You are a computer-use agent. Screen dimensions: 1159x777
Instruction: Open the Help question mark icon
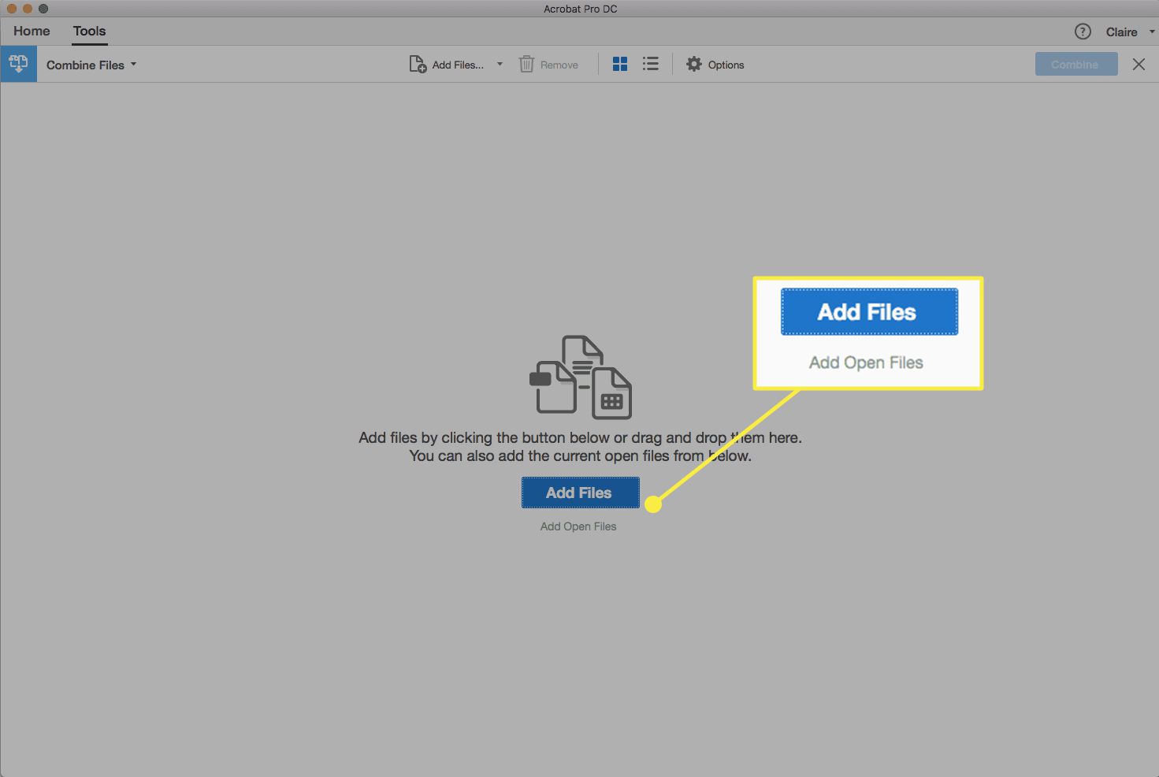pos(1083,32)
